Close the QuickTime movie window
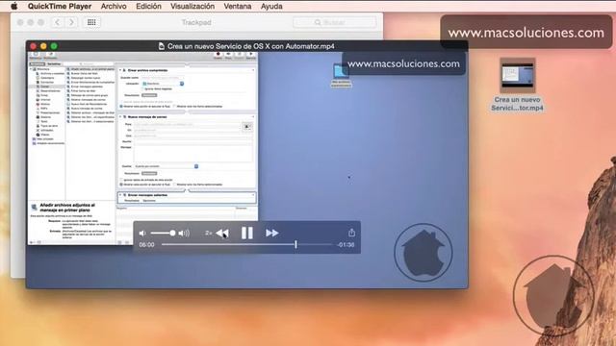This screenshot has width=616, height=346. pos(34,46)
